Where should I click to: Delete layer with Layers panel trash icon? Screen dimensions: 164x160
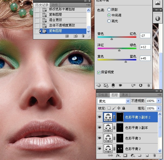154,155
